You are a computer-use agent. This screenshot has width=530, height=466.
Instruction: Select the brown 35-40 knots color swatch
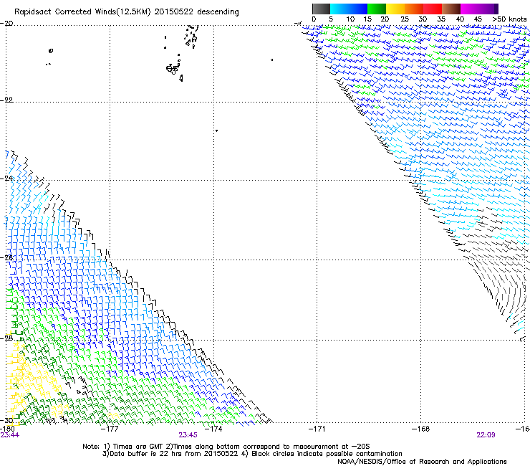tap(451, 9)
